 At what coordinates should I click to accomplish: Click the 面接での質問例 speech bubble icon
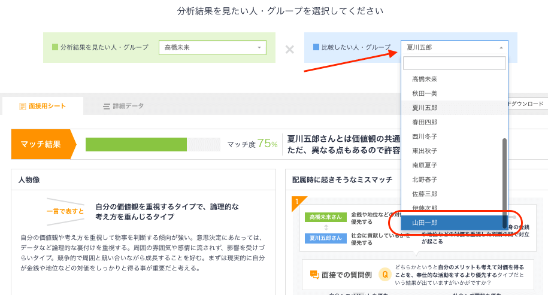pyautogui.click(x=314, y=275)
